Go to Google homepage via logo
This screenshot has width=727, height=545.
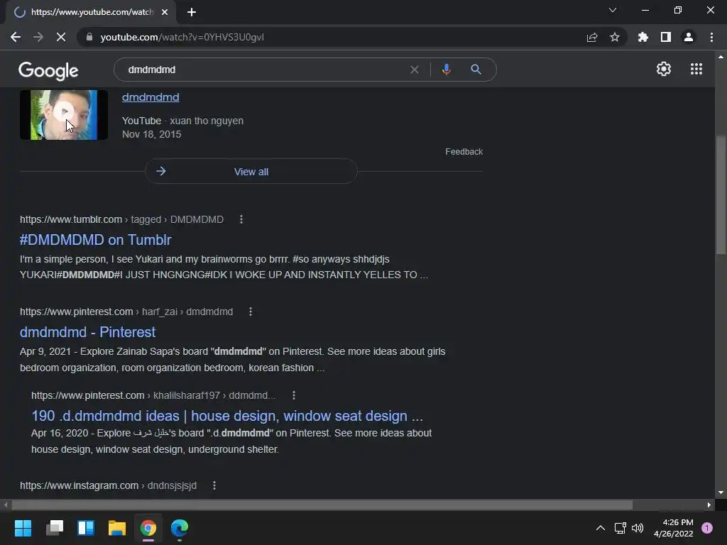point(48,71)
